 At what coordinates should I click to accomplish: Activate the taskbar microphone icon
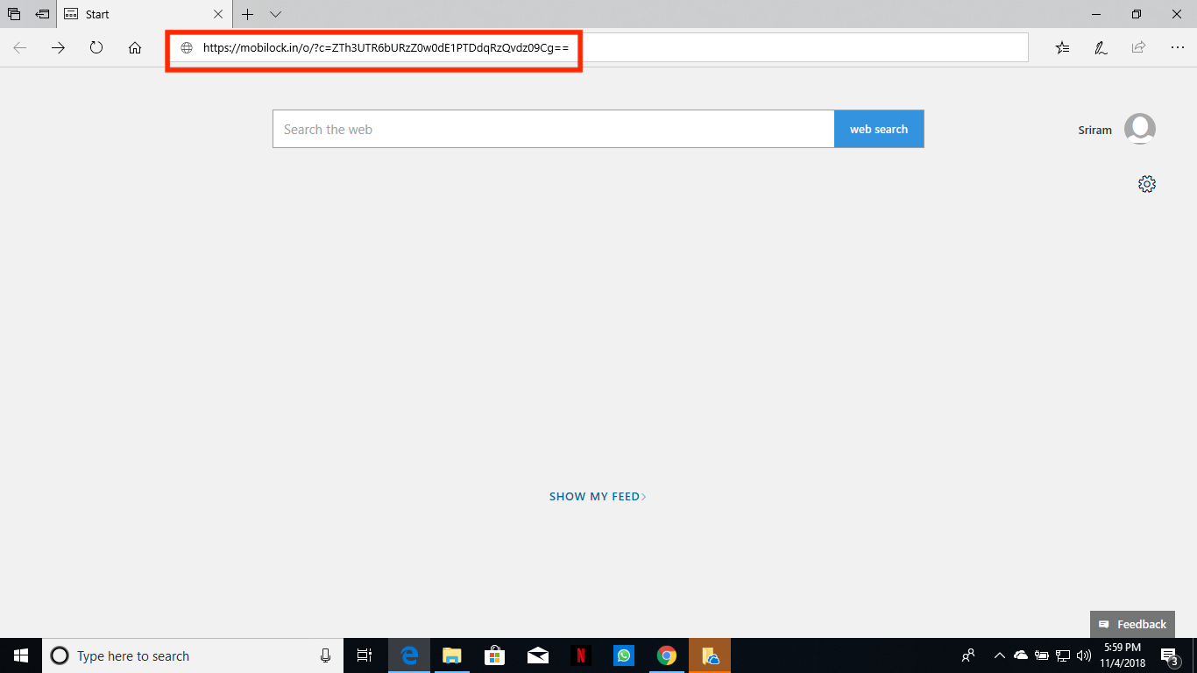click(x=325, y=655)
